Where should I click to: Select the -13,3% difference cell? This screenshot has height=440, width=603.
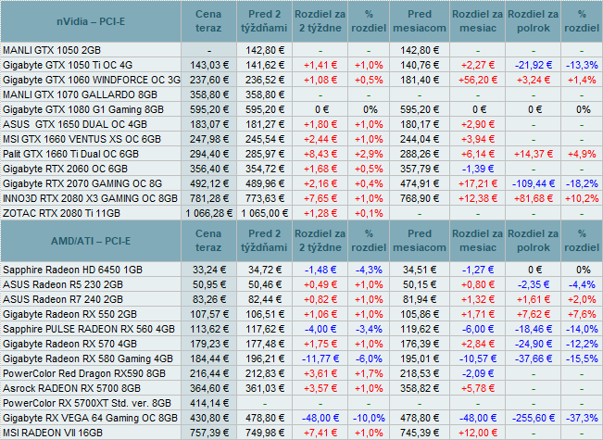[582, 65]
